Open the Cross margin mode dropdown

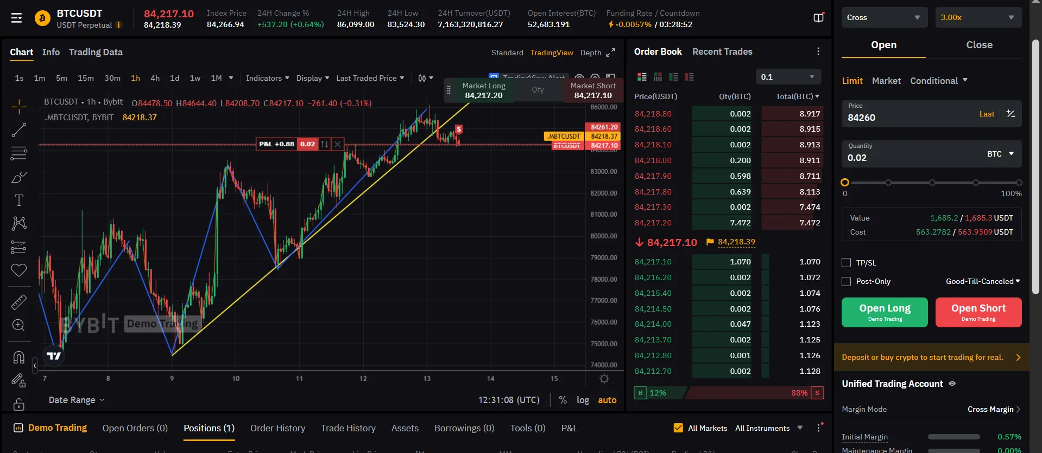(883, 17)
